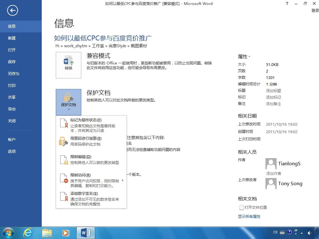This screenshot has width=319, height=239.
Task: Click Add an author (添加作者) field
Action: coord(274,173)
